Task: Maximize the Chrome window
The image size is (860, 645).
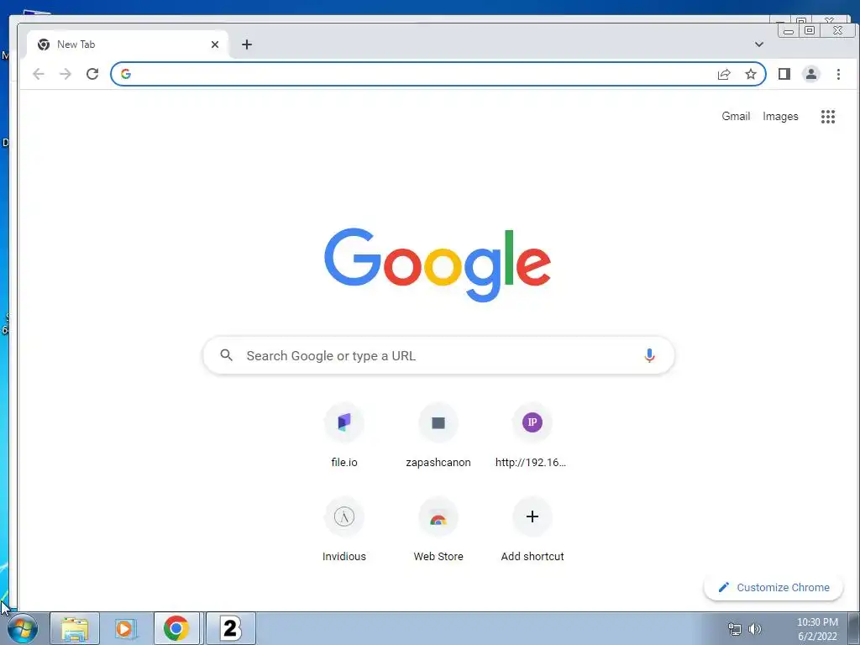Action: click(x=810, y=31)
